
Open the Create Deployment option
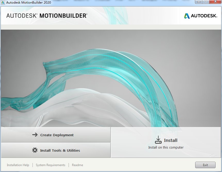click(56, 135)
